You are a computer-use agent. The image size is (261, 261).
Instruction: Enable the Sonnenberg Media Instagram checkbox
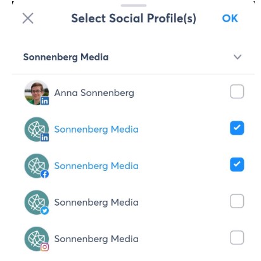point(237,238)
